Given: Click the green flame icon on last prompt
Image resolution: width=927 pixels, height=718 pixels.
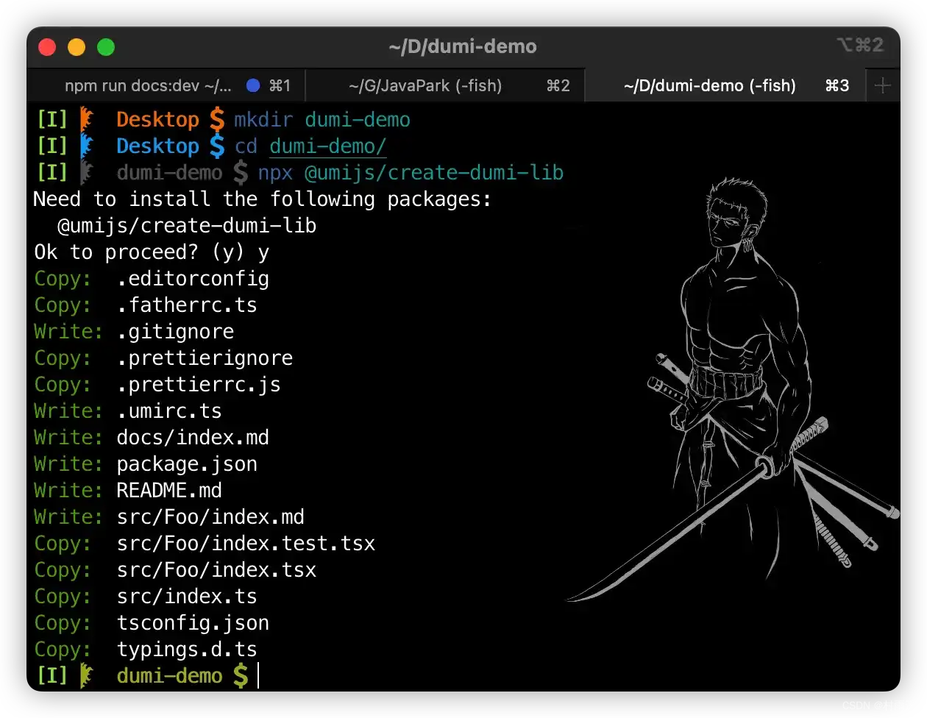Looking at the screenshot, I should click(88, 675).
